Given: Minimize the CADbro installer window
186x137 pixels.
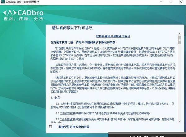Looking at the screenshot, I should (x=161, y=2).
